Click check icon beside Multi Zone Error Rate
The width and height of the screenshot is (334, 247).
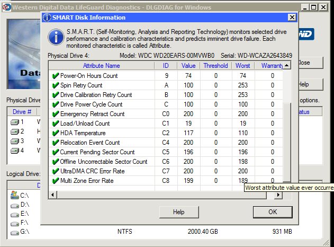coord(56,181)
